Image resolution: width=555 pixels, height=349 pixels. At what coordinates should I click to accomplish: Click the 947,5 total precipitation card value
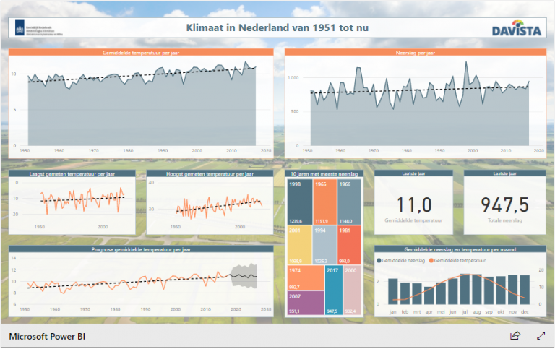(x=504, y=205)
